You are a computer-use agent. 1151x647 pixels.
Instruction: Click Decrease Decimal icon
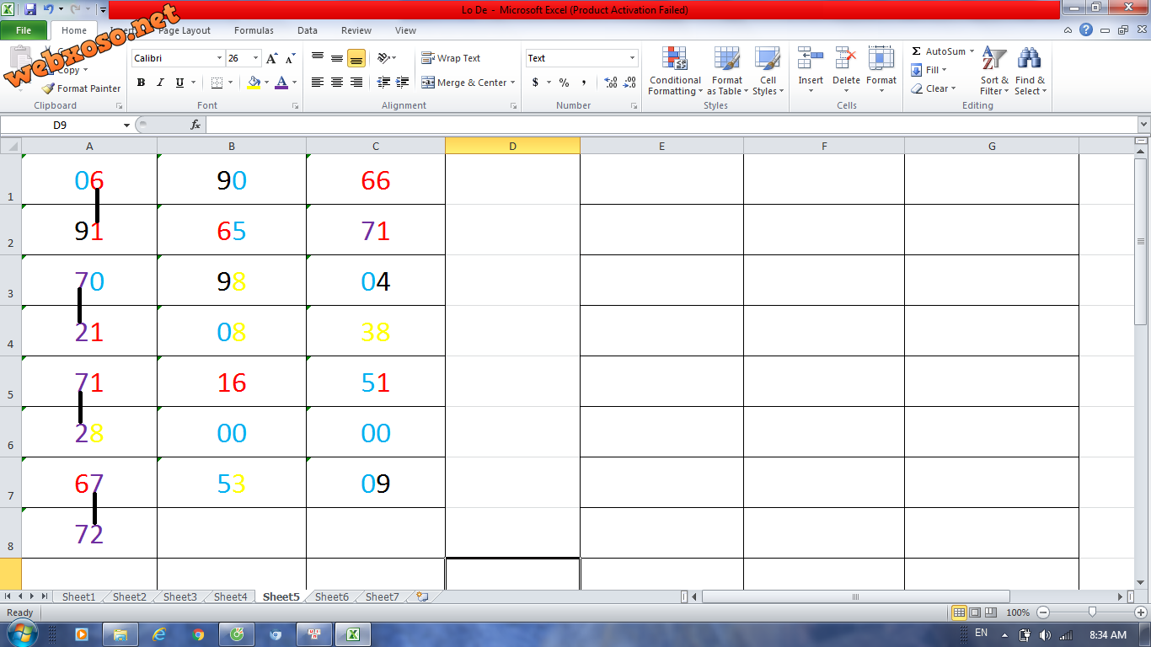pyautogui.click(x=630, y=83)
